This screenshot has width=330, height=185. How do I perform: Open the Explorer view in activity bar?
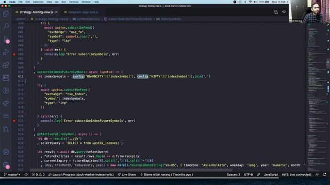(6, 14)
